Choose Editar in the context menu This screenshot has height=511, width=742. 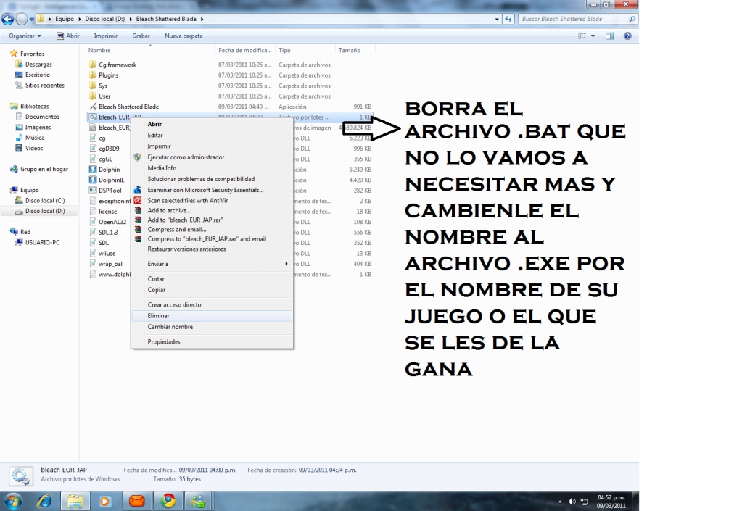pyautogui.click(x=212, y=136)
